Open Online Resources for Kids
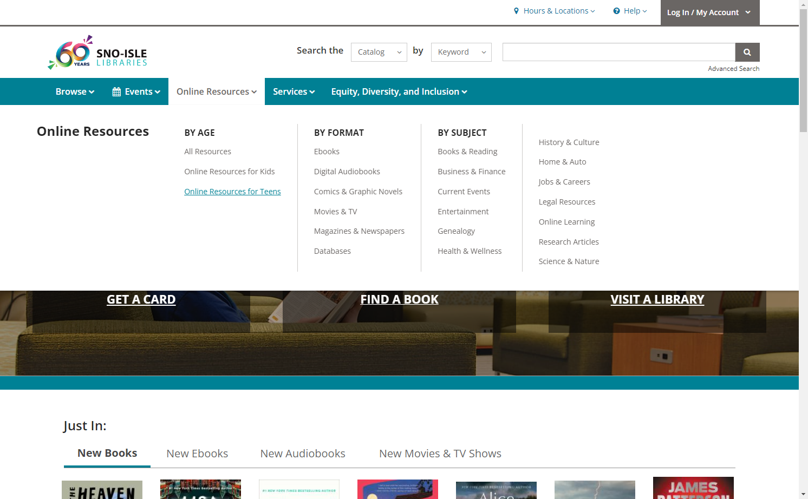Image resolution: width=808 pixels, height=499 pixels. (x=230, y=172)
